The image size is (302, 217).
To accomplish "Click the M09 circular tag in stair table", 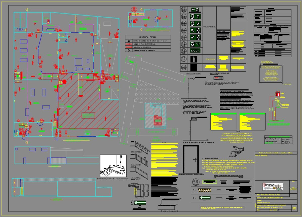I will pyautogui.click(x=196, y=182).
